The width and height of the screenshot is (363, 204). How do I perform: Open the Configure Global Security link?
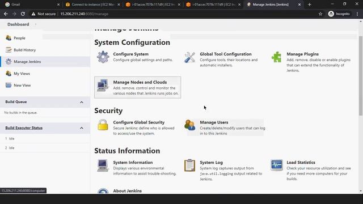[139, 122]
